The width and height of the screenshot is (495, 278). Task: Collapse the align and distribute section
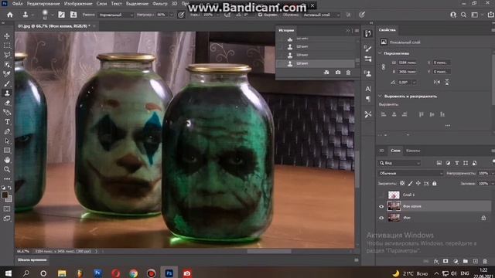point(380,96)
